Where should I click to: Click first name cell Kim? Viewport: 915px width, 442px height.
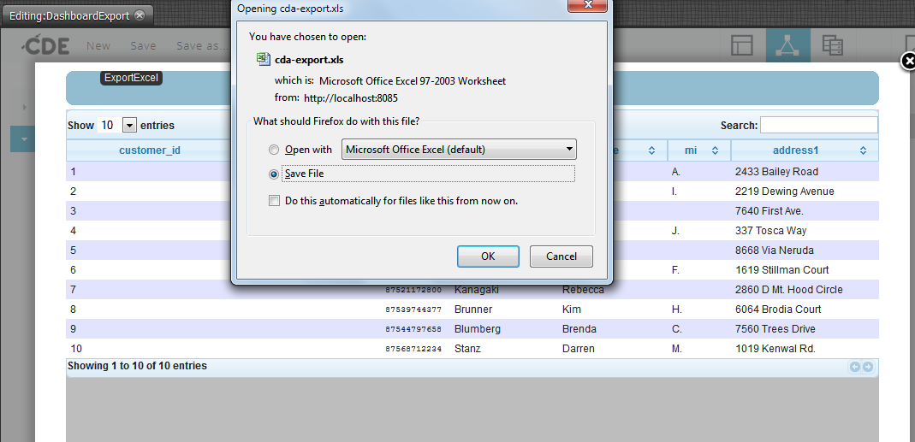[x=571, y=309]
